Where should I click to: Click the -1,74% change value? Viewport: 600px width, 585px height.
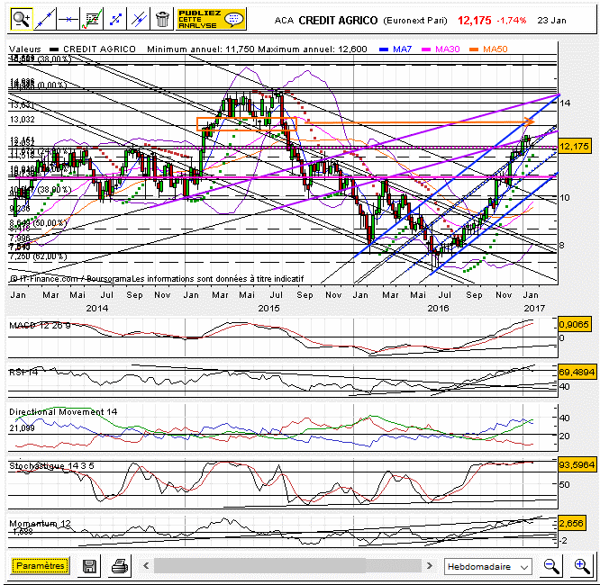(x=511, y=21)
